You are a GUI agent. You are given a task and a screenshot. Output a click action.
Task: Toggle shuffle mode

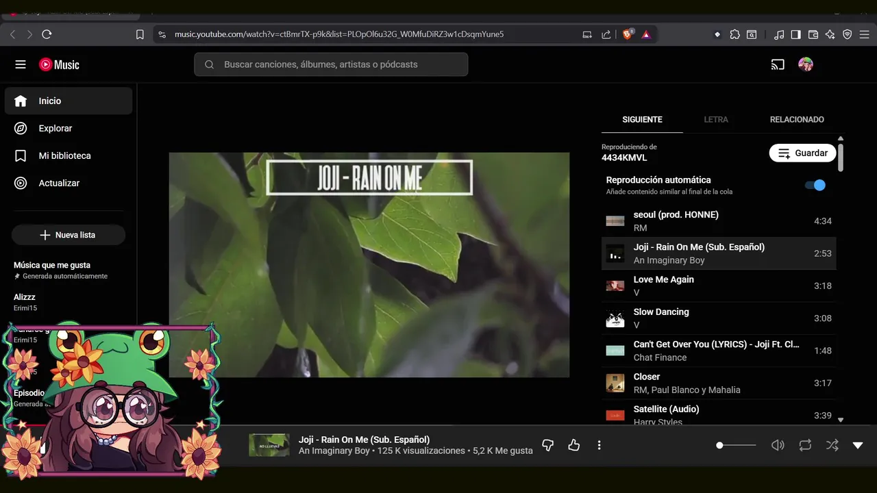832,445
